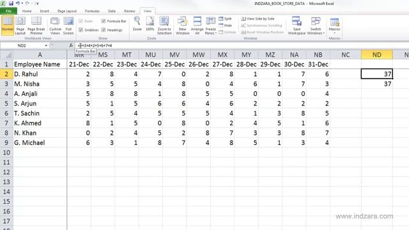409x230 pixels.
Task: Open the Formulas ribbon tab
Action: pos(92,11)
